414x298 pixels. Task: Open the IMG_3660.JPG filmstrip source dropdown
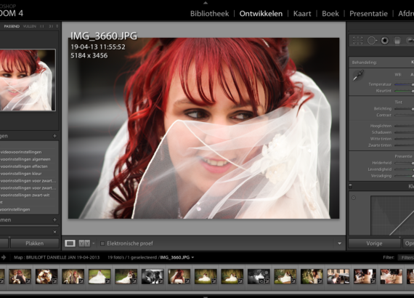click(192, 257)
